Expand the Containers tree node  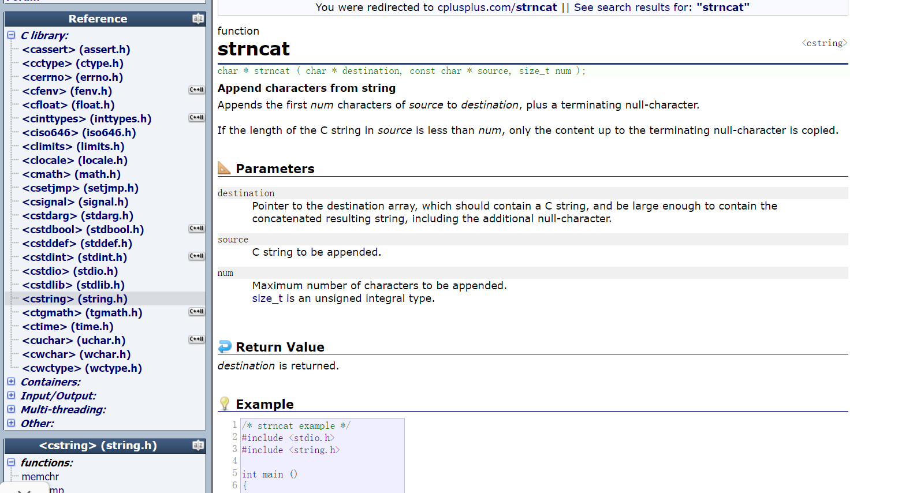(11, 382)
